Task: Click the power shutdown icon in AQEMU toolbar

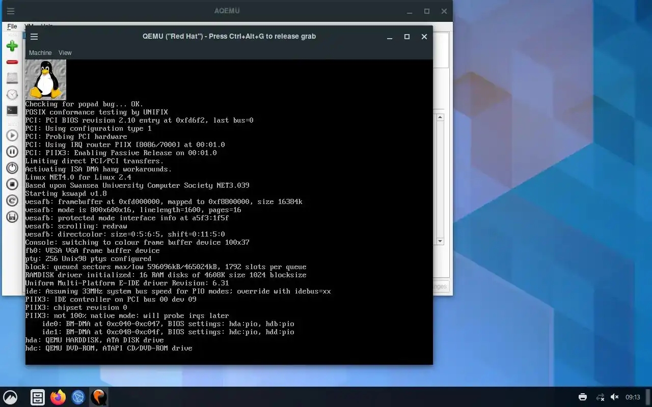Action: [12, 168]
